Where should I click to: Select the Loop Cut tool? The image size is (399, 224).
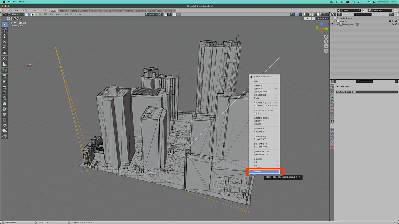point(5,93)
